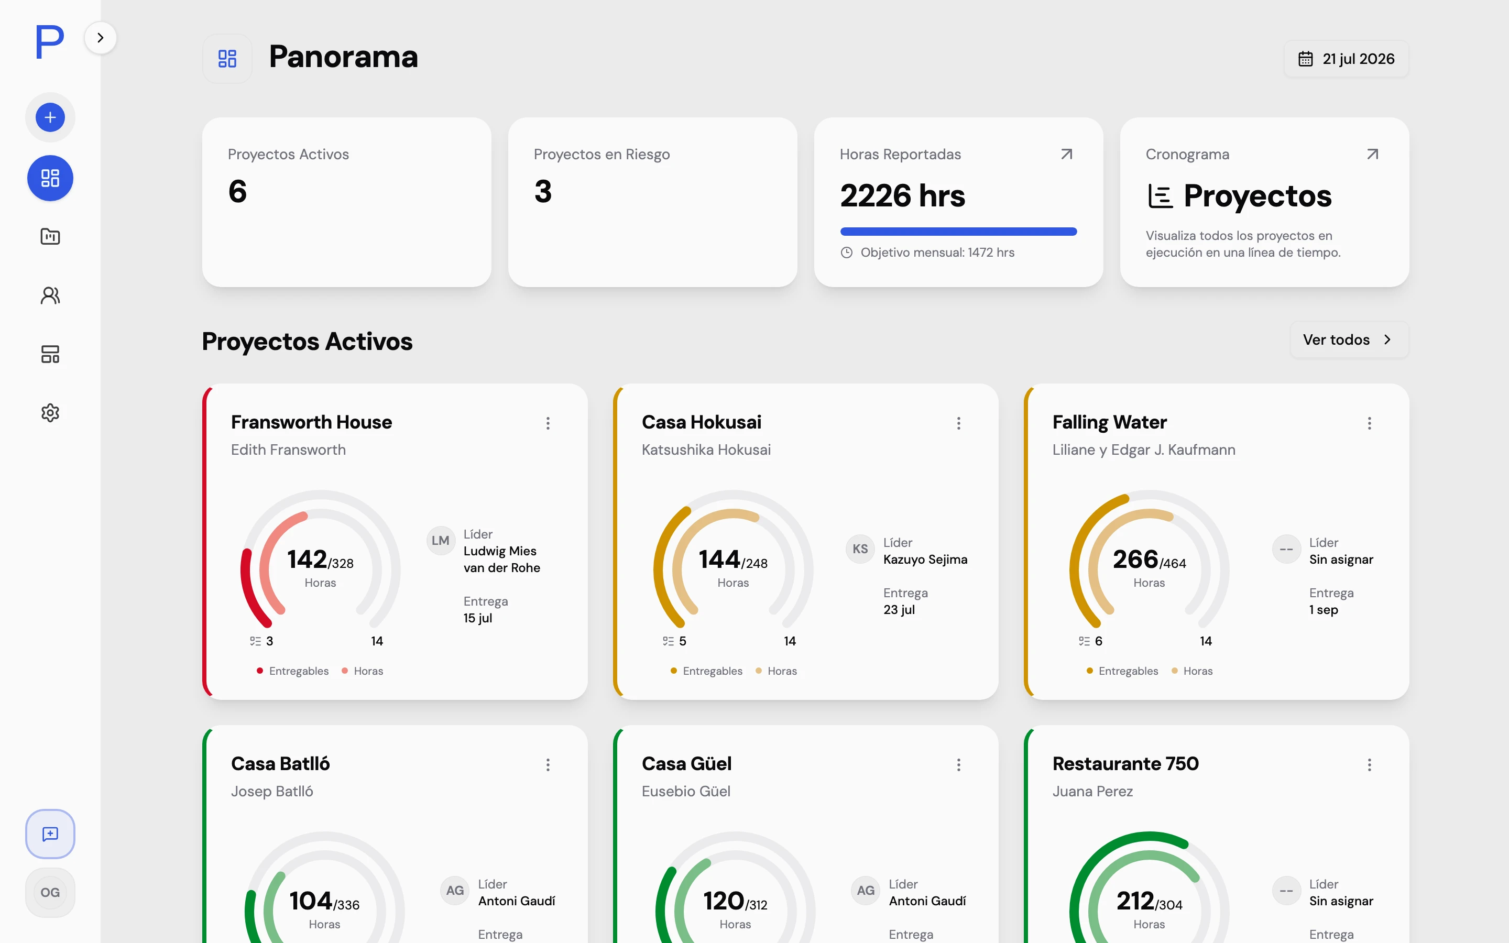Toggle the Entregables legend on Falling Water
Image resolution: width=1509 pixels, height=943 pixels.
point(1122,671)
